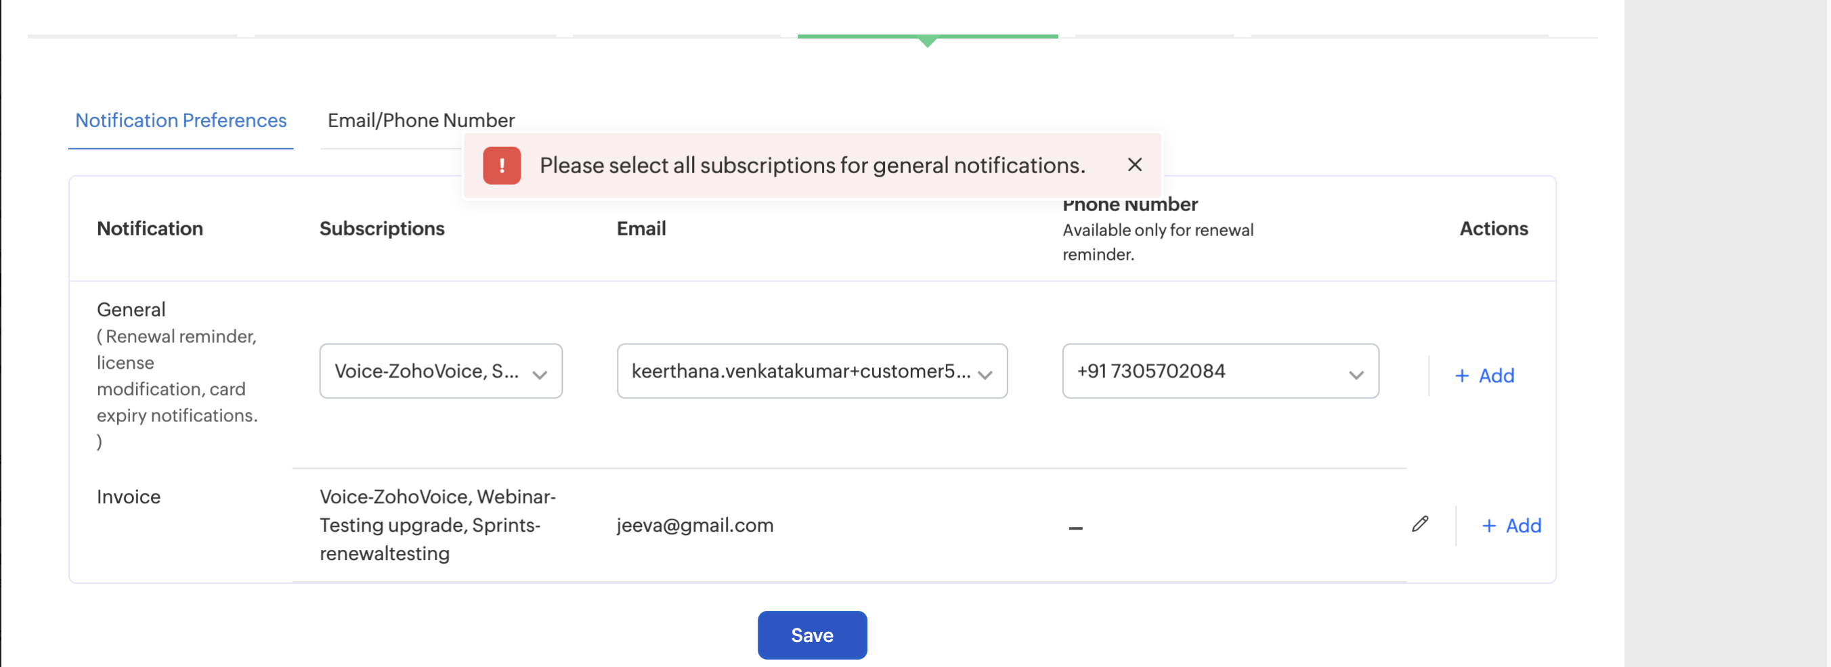This screenshot has width=1831, height=667.
Task: Add a new General notification entry
Action: pos(1484,375)
